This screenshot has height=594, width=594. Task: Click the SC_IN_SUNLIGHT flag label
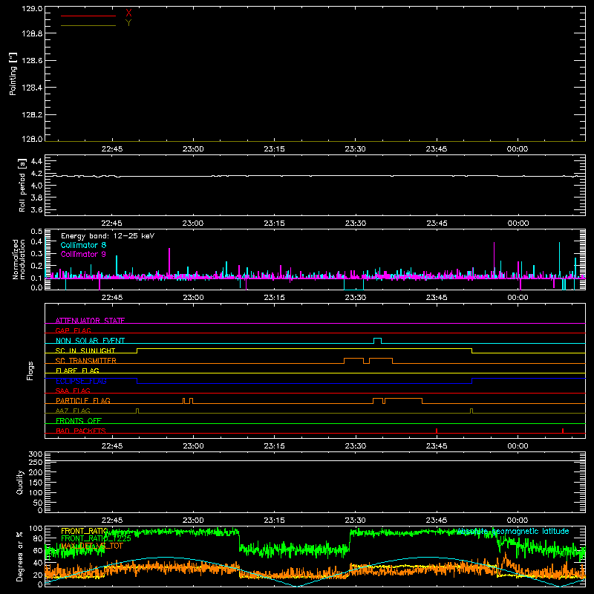(x=85, y=350)
